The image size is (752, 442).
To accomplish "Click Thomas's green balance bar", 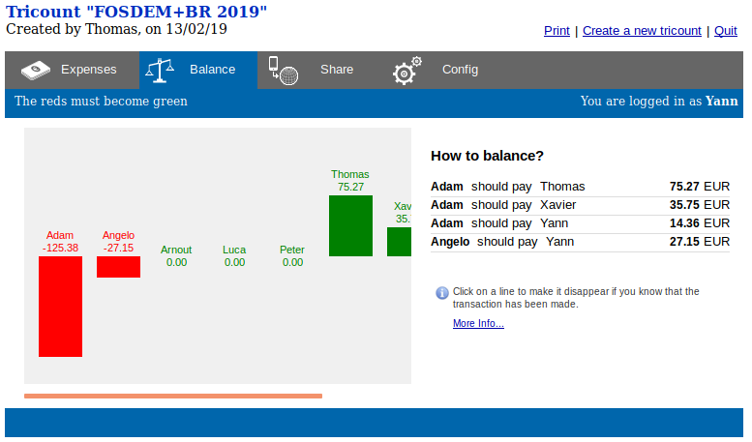I will tap(350, 225).
